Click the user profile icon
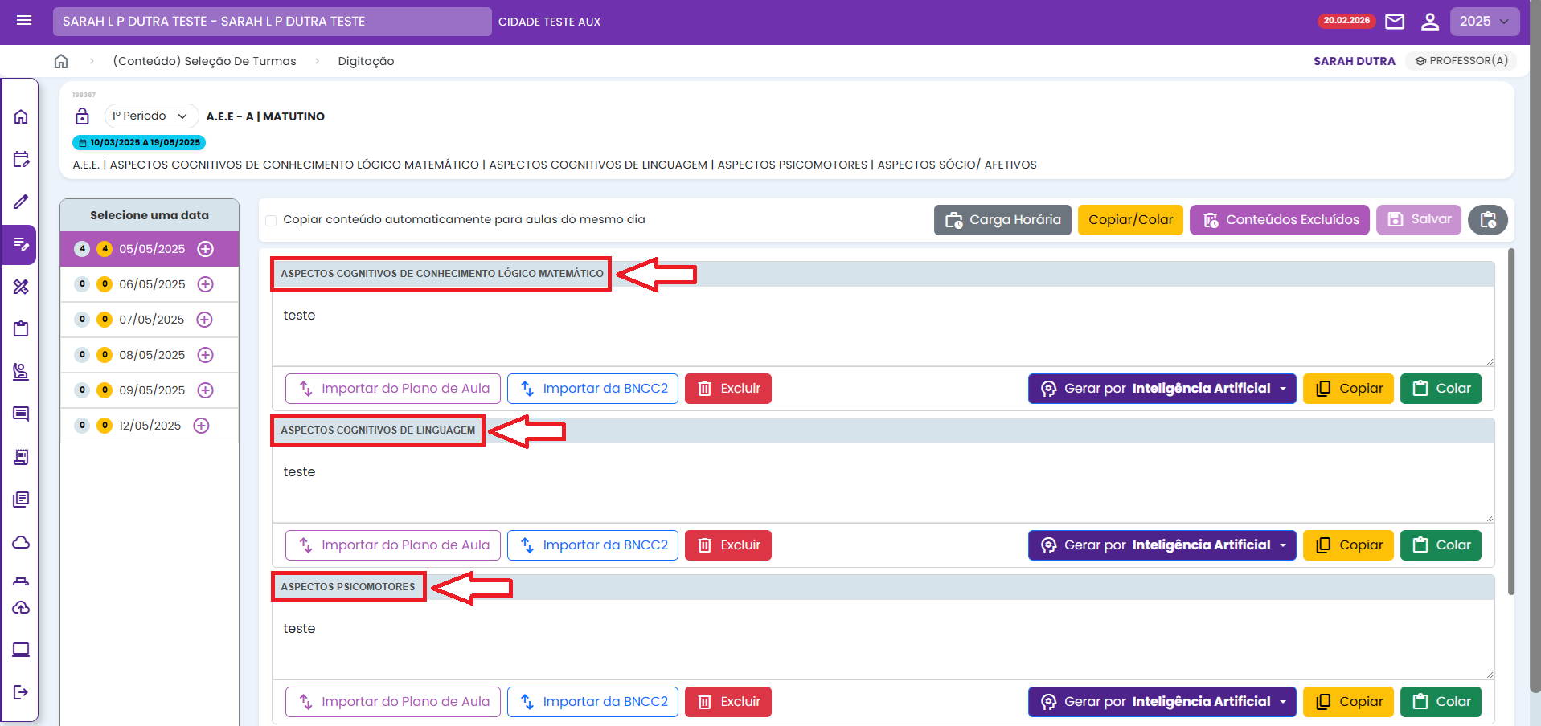This screenshot has height=726, width=1541. click(x=1429, y=22)
